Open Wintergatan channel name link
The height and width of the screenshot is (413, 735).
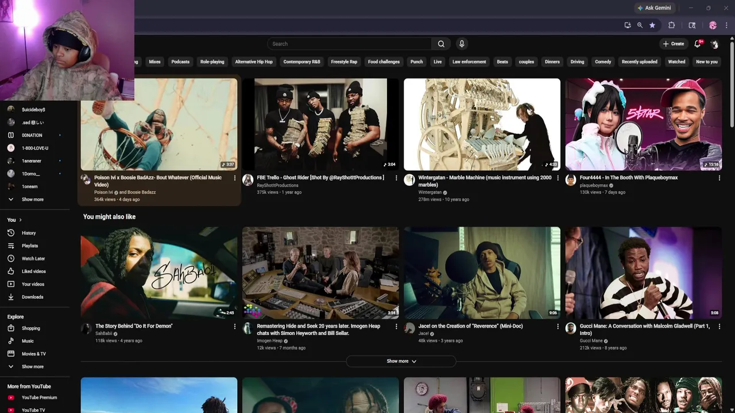point(430,192)
